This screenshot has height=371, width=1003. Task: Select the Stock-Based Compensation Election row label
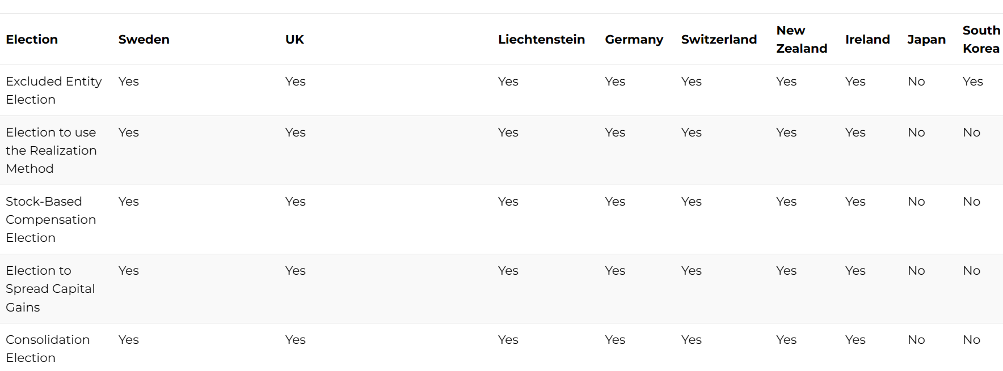51,220
